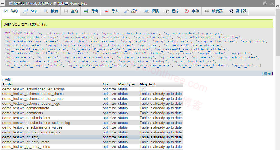Viewport: 280px width, 150px height.
Task: Collapse the top navigation panel arrow
Action: coord(272,3)
